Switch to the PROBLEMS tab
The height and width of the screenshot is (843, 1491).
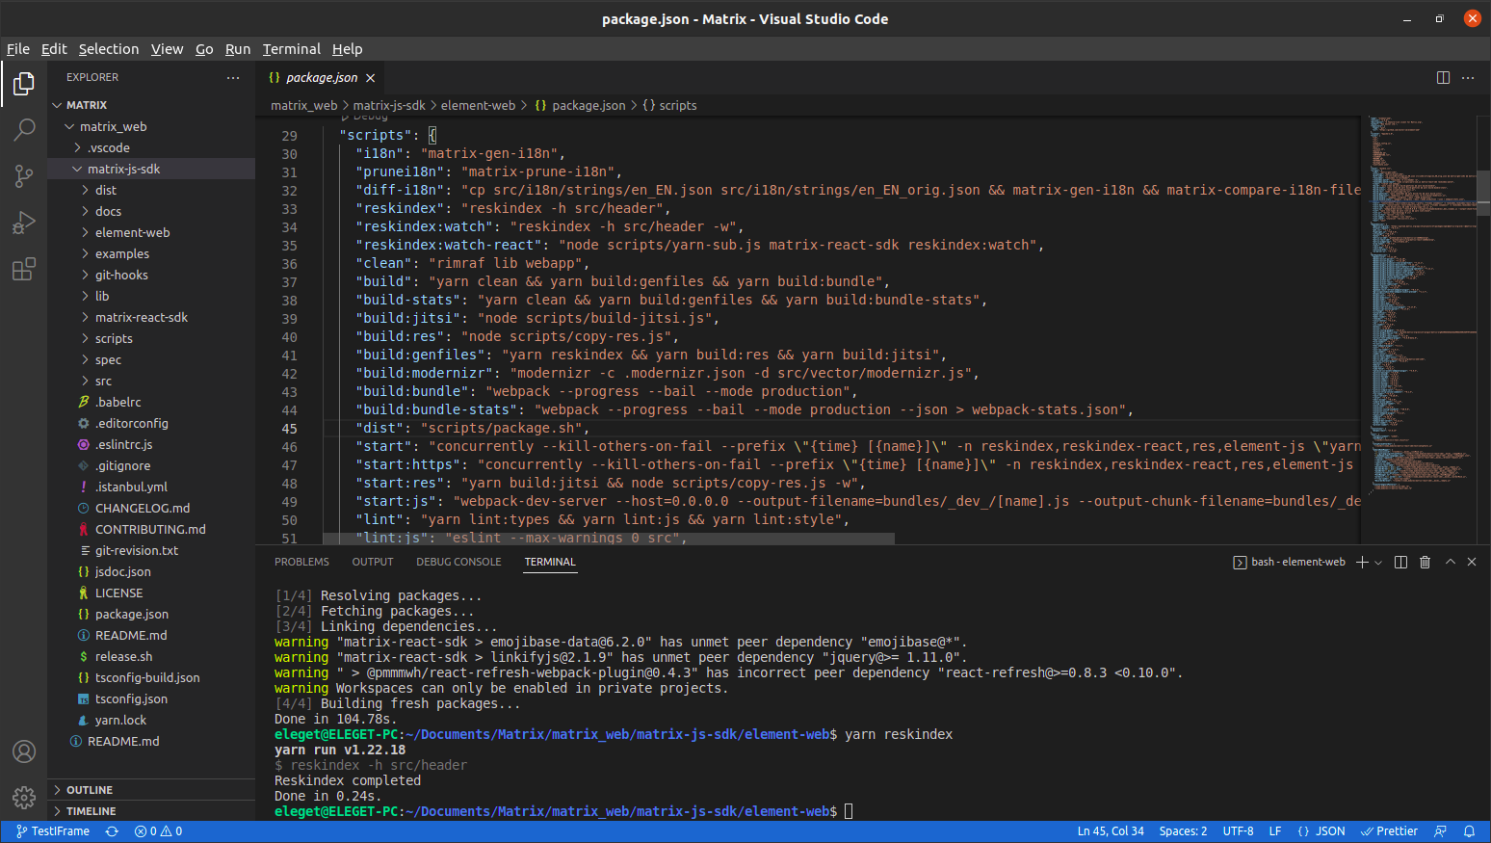pyautogui.click(x=301, y=563)
